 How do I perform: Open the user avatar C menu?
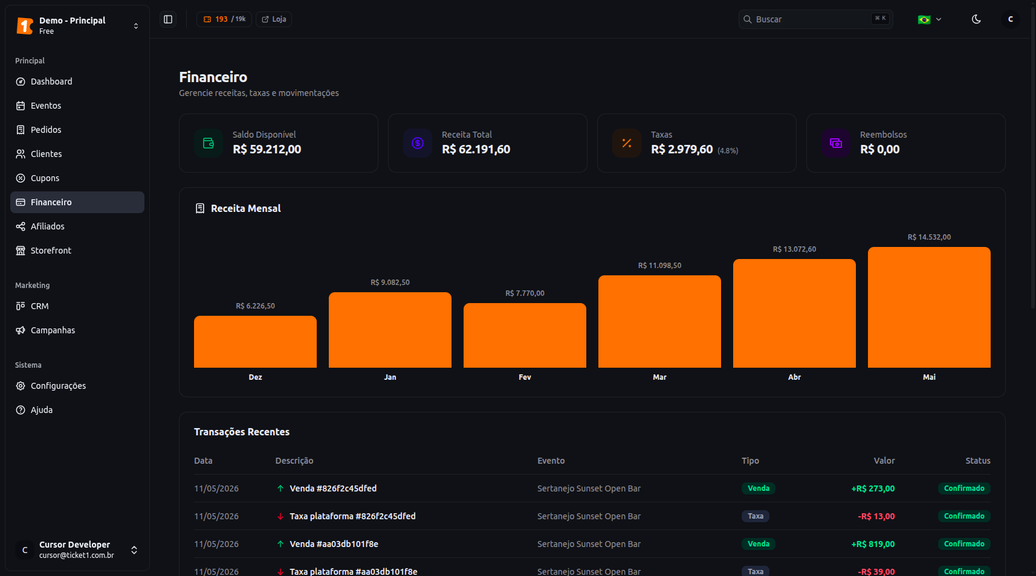(1010, 19)
